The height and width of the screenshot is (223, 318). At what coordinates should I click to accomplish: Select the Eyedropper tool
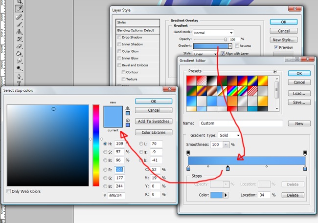pos(20,8)
